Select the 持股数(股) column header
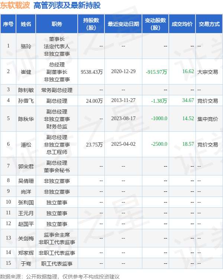 click(91, 24)
